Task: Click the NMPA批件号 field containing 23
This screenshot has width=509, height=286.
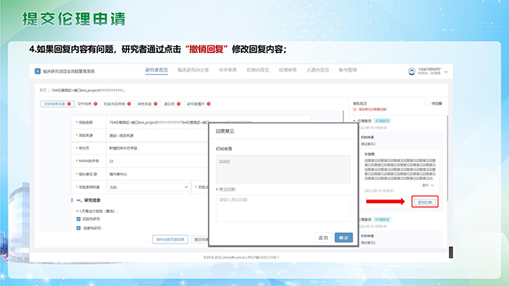Action: pyautogui.click(x=157, y=161)
